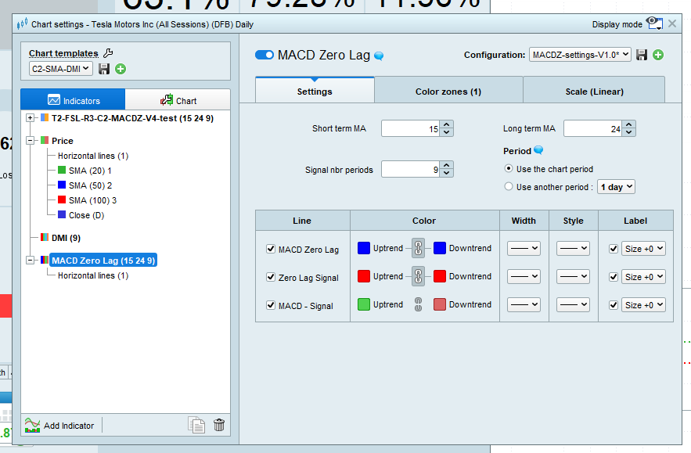Image resolution: width=691 pixels, height=453 pixels.
Task: Toggle MACD Zero Lag indicator on/off switch
Action: [265, 55]
